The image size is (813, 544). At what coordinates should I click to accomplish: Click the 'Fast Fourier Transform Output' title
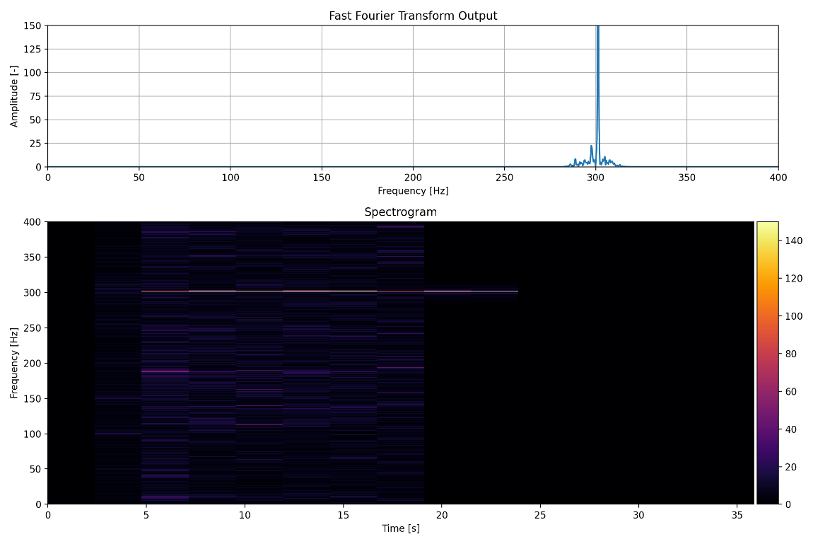(x=413, y=16)
